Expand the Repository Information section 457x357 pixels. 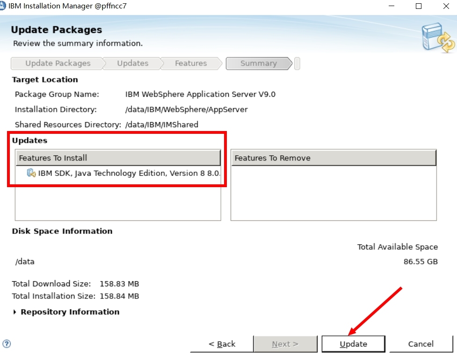click(15, 312)
